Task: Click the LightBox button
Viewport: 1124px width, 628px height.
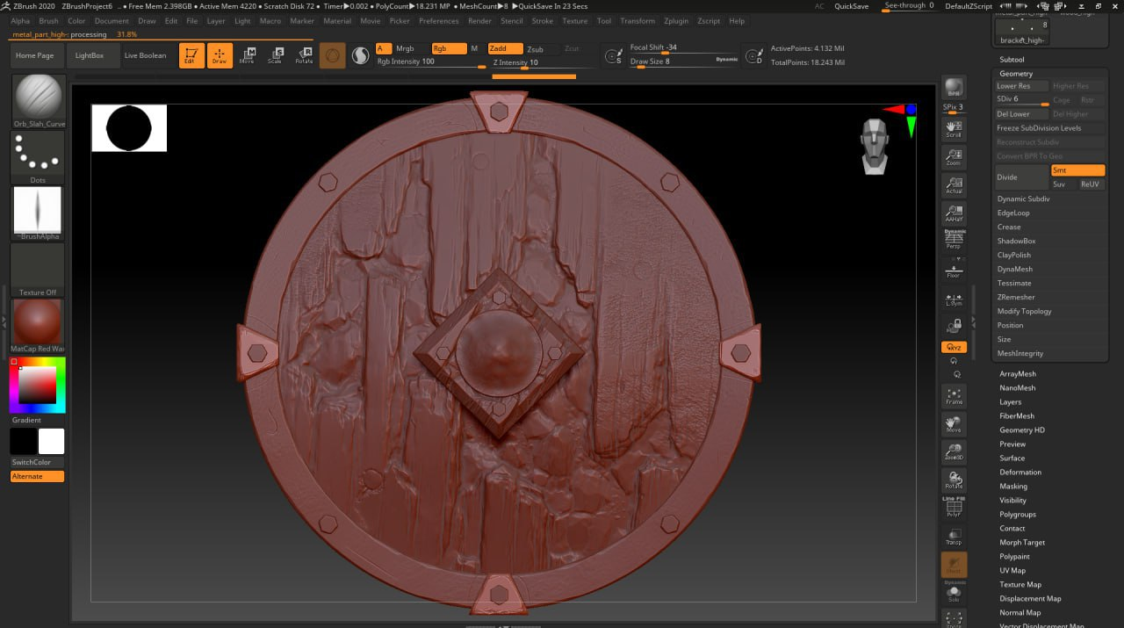Action: click(x=90, y=55)
